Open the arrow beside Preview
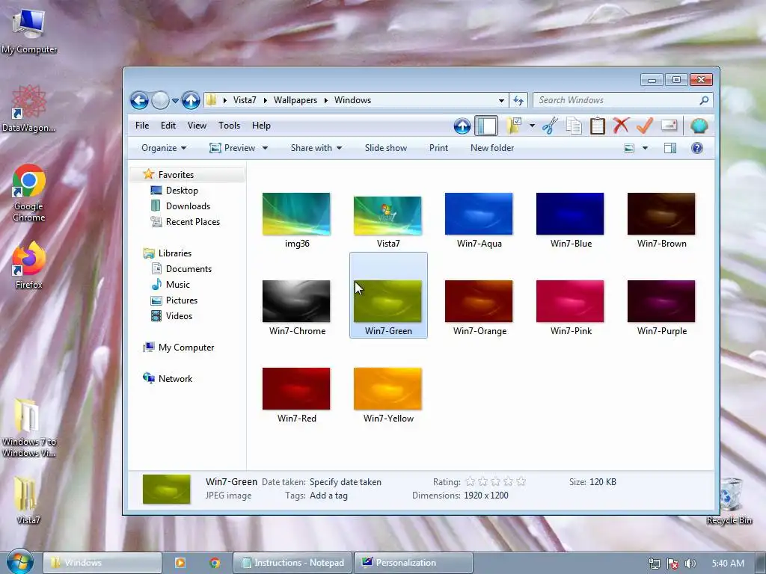The height and width of the screenshot is (574, 766). click(265, 148)
